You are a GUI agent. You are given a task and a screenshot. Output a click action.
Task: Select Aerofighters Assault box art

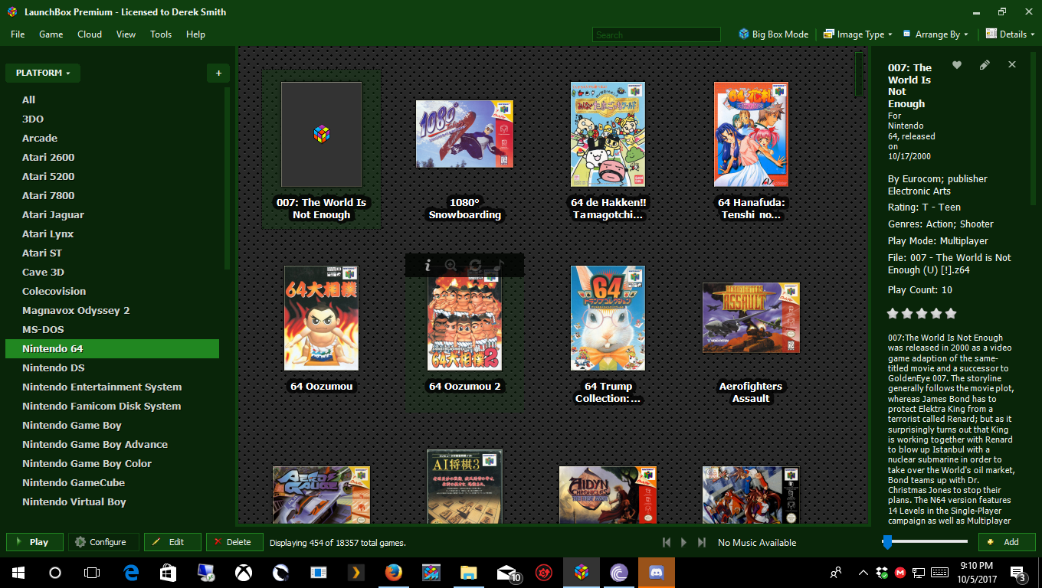click(x=751, y=318)
